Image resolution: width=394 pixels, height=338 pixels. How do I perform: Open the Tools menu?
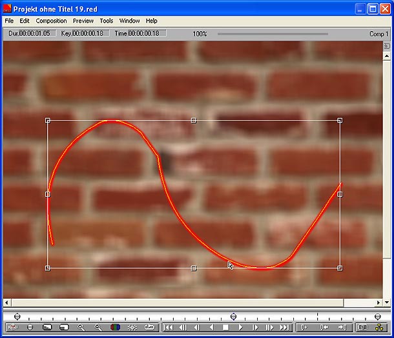tap(107, 21)
